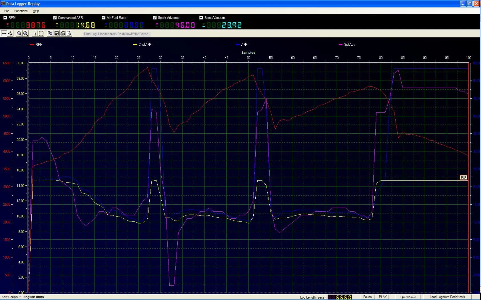Select the crosshair pan tool

(x=4, y=33)
